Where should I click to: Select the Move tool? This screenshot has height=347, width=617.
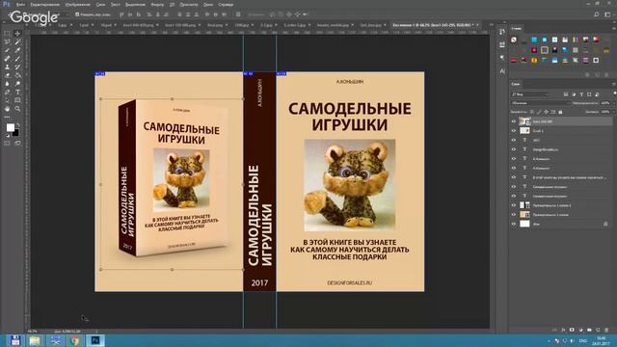tap(17, 34)
